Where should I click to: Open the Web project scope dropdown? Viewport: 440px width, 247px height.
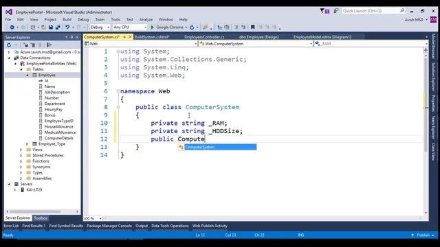[195, 44]
